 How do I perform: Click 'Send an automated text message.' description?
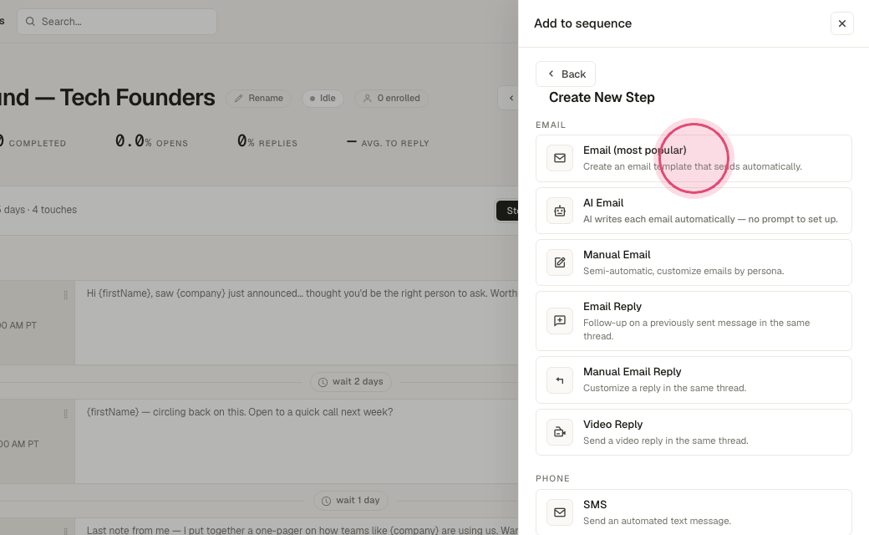pos(657,521)
